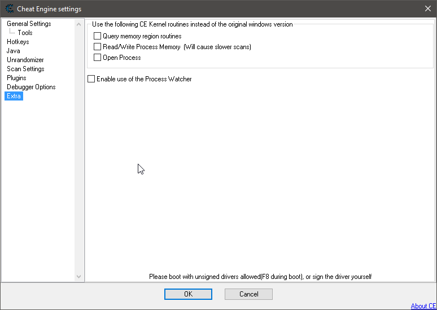
Task: Click the sidebar scrollbar up arrow
Action: 79,24
